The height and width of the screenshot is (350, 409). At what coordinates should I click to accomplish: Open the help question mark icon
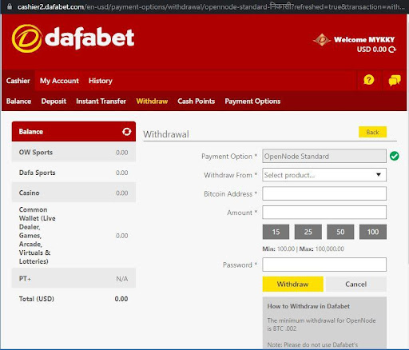point(369,80)
